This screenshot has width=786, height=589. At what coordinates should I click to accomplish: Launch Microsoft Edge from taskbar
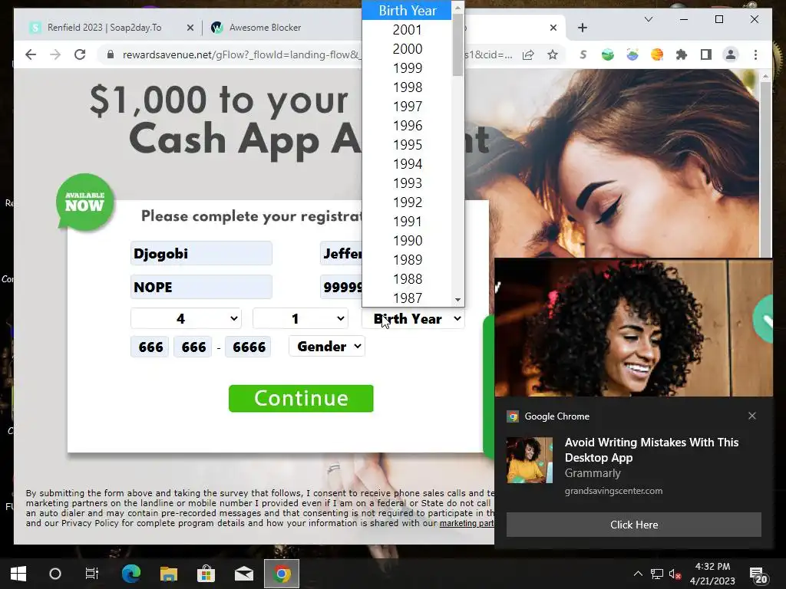coord(130,574)
